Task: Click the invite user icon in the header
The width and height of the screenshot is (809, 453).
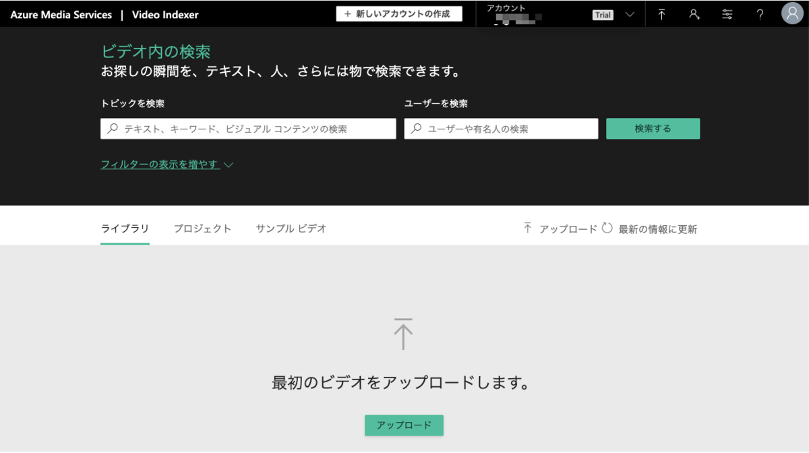Action: coord(694,13)
